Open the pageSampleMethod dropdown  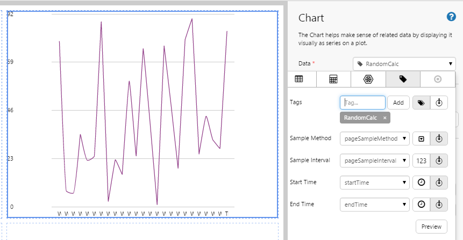375,139
